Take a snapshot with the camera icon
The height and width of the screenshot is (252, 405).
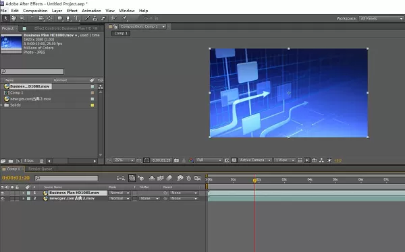(x=176, y=160)
